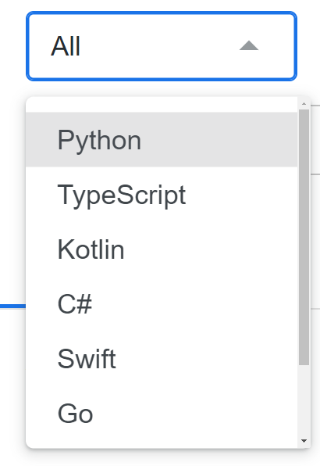Choose TypeScript in the dropdown list
Screen dimensions: 320x466
coord(162,195)
